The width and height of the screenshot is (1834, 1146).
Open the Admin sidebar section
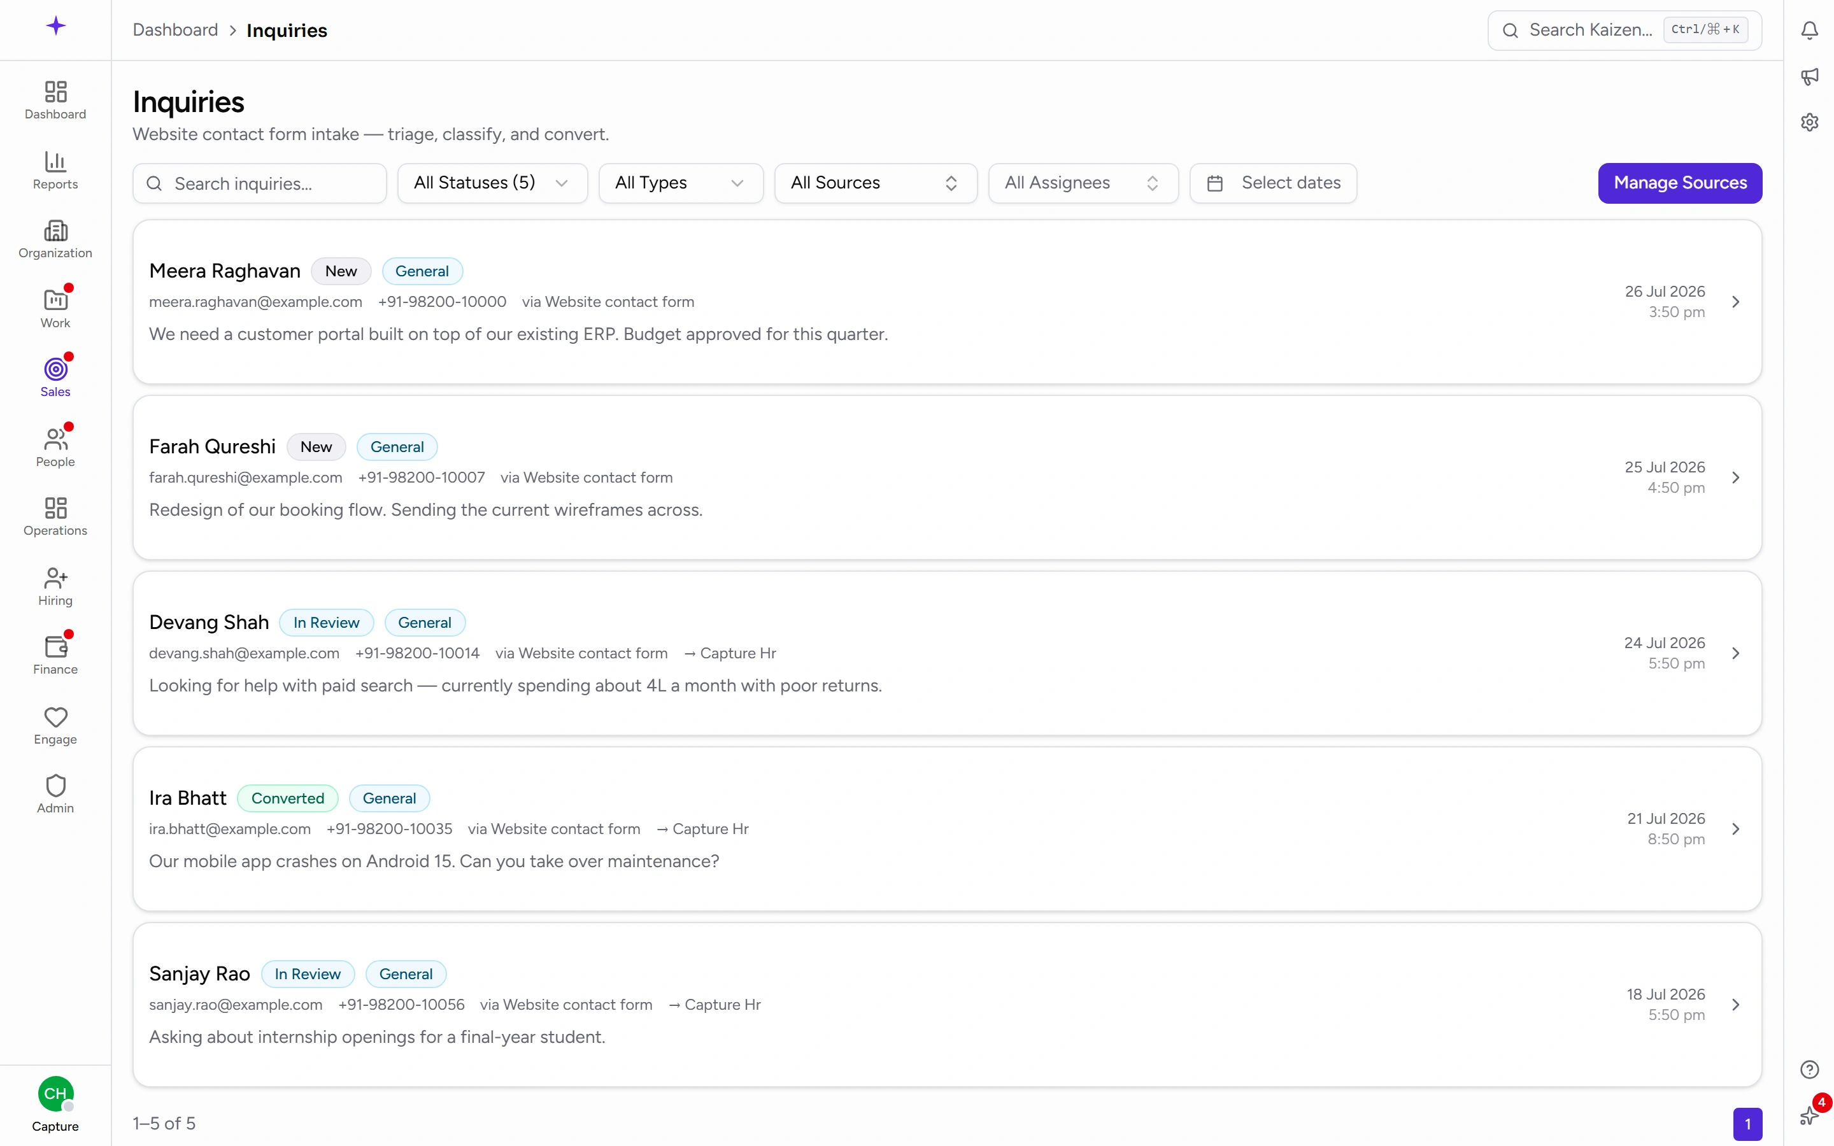click(55, 793)
